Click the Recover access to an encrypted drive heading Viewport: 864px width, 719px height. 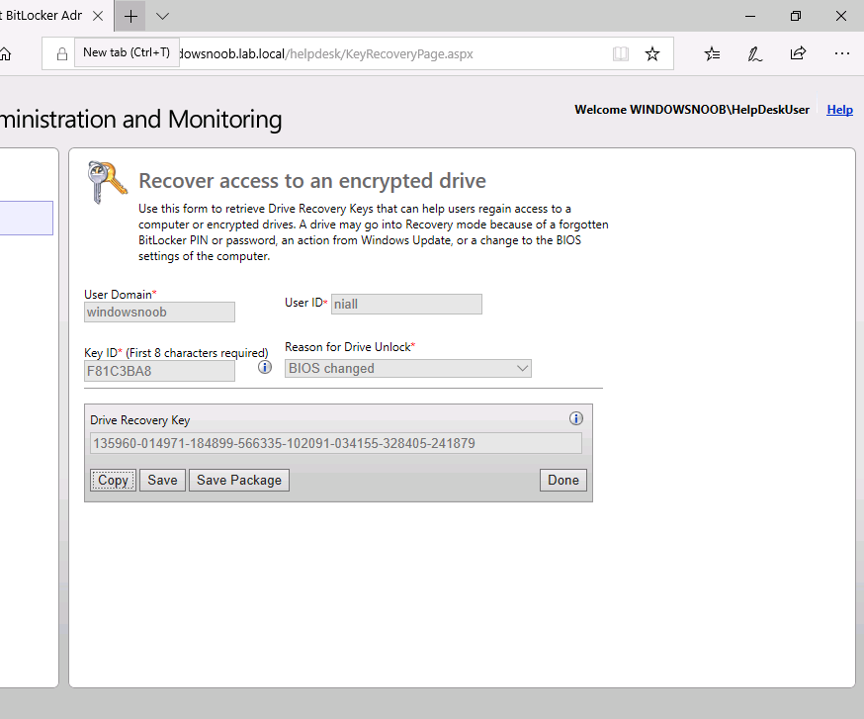pyautogui.click(x=312, y=181)
